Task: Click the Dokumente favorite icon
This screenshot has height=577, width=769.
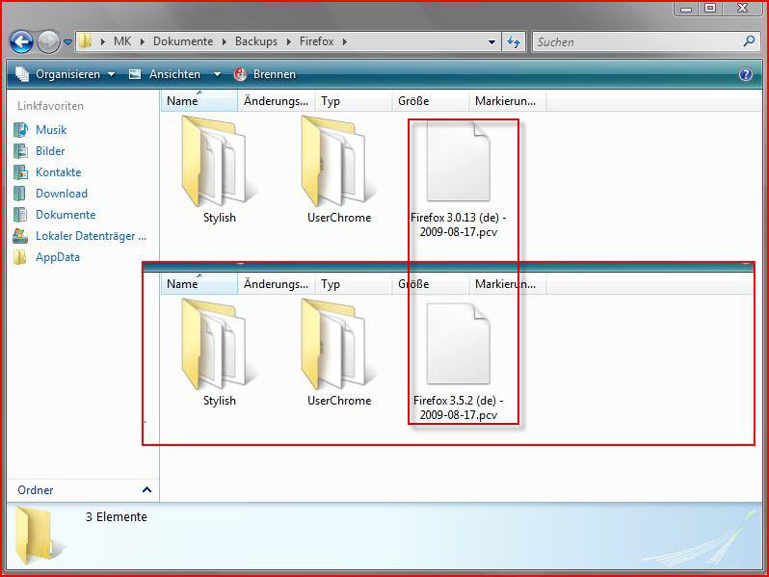Action: coord(20,215)
